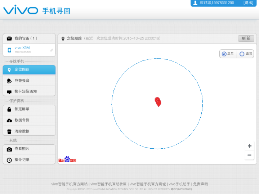Open the 免责声明 disclaimer link
Screen dimensions: 259x194
(200, 184)
